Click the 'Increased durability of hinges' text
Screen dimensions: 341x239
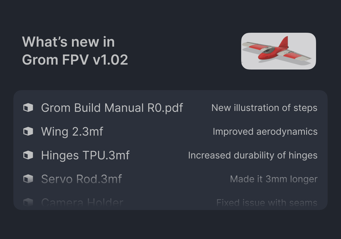(x=253, y=155)
